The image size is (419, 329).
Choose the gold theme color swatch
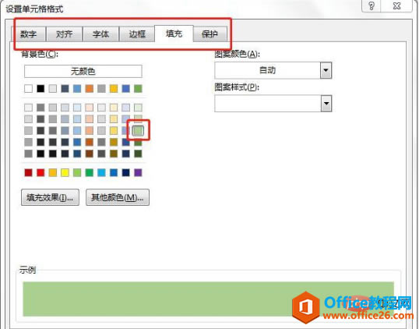(114, 89)
